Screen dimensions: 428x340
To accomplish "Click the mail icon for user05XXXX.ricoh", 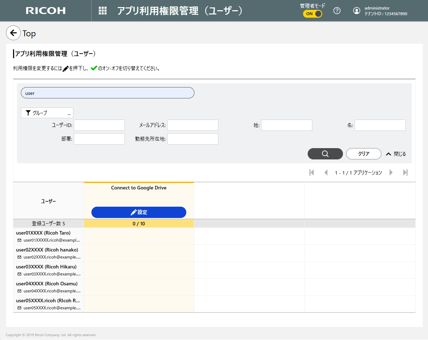I will [19, 308].
